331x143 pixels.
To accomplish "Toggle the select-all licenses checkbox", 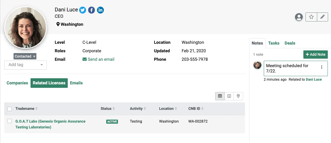I will click(x=10, y=109).
